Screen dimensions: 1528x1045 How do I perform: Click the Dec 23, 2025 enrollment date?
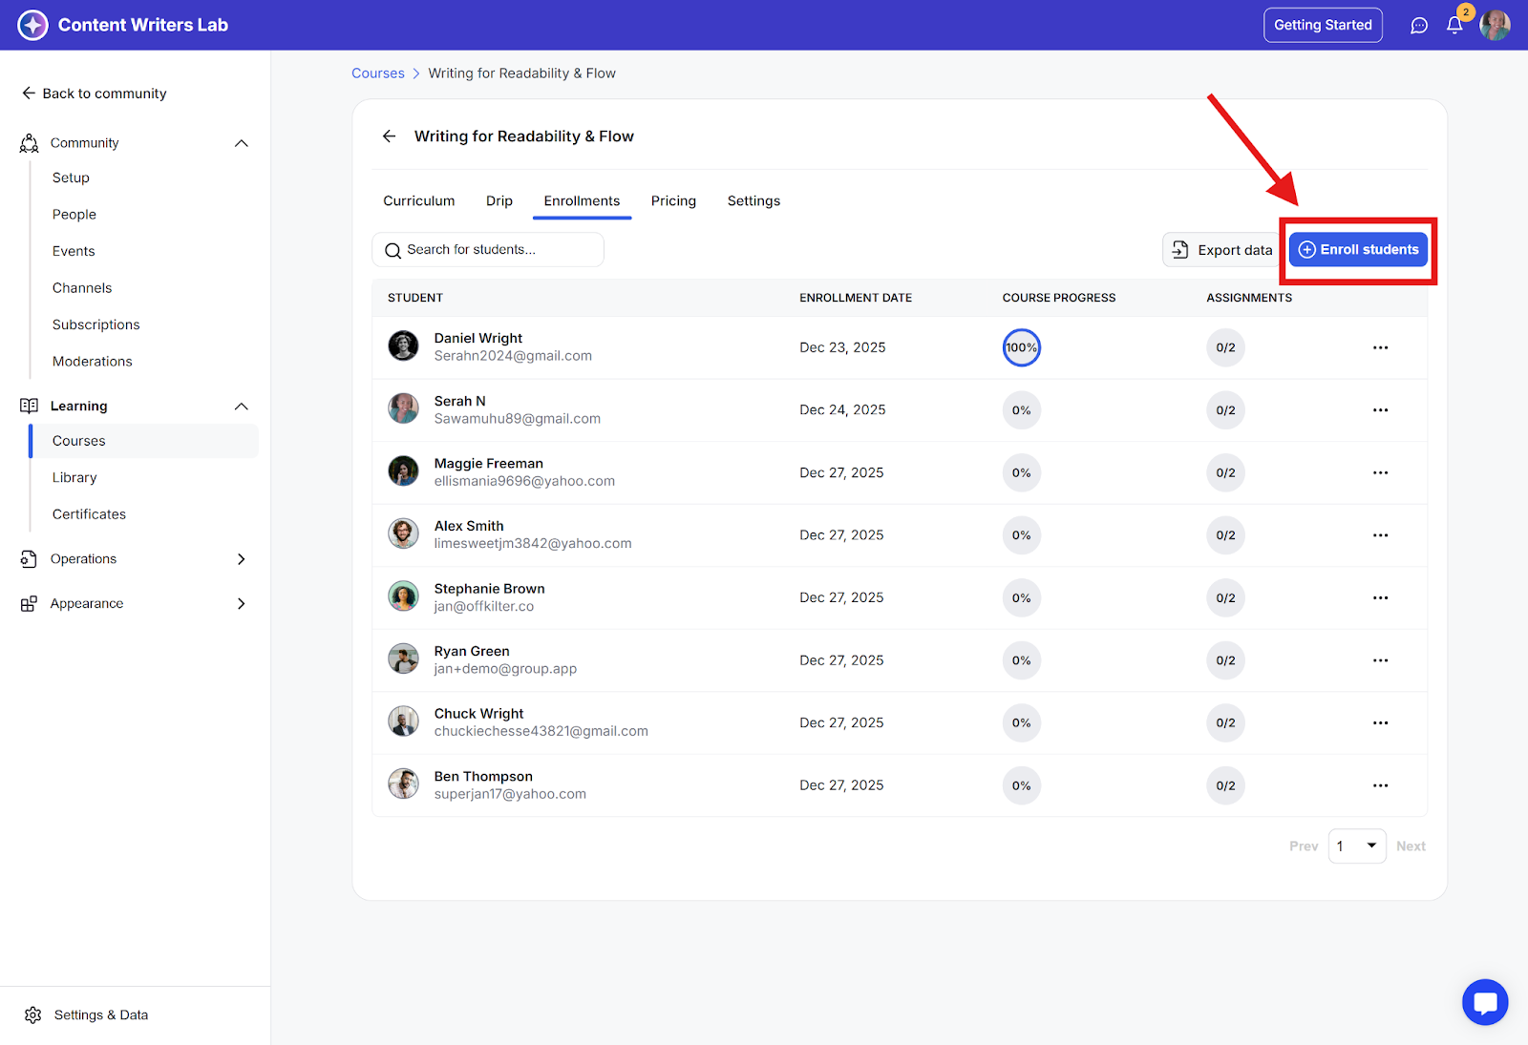click(842, 347)
